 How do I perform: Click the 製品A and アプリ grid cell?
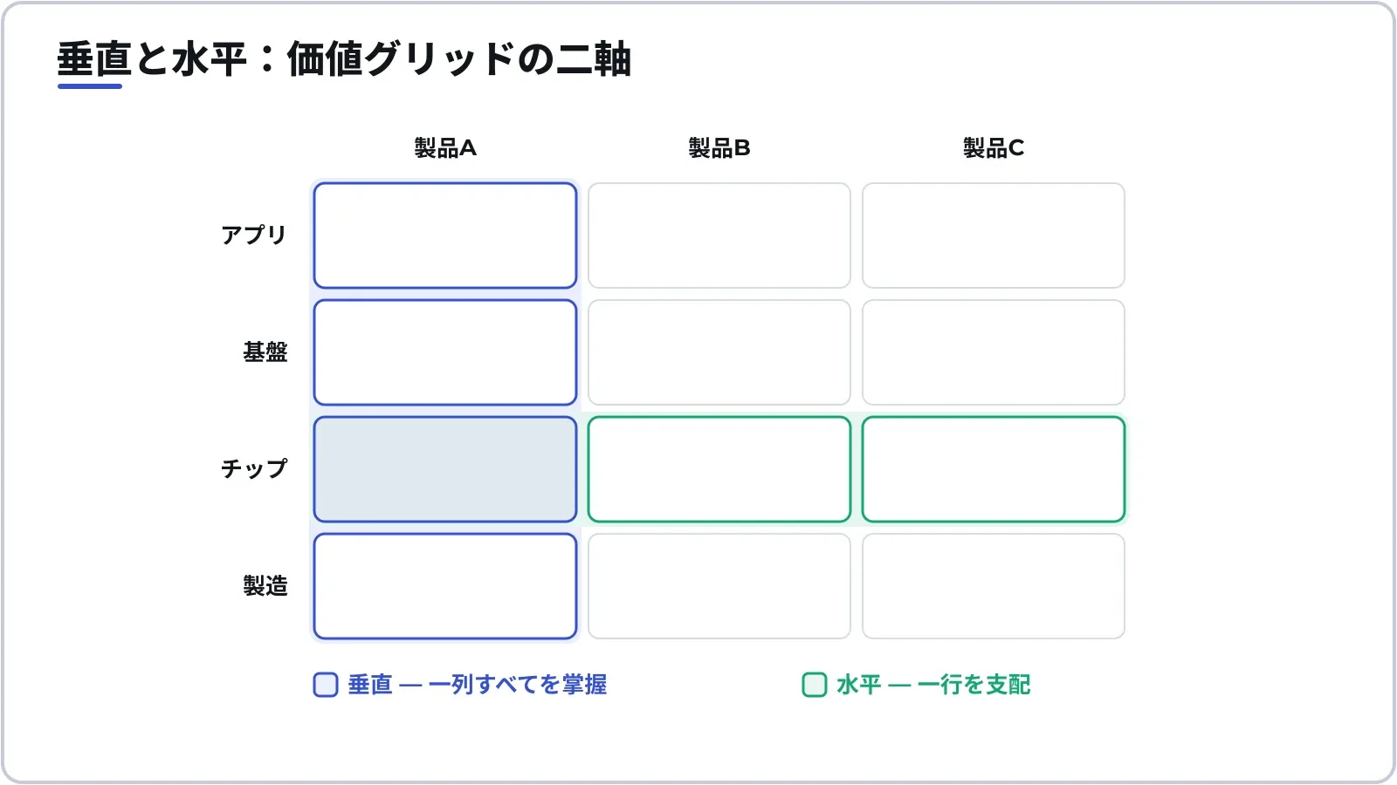coord(445,235)
